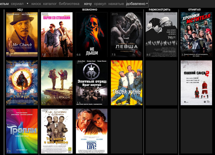Viewport: 215px width, 155px height.
Task: Switch to the «хочу» tab
Action: point(88,4)
